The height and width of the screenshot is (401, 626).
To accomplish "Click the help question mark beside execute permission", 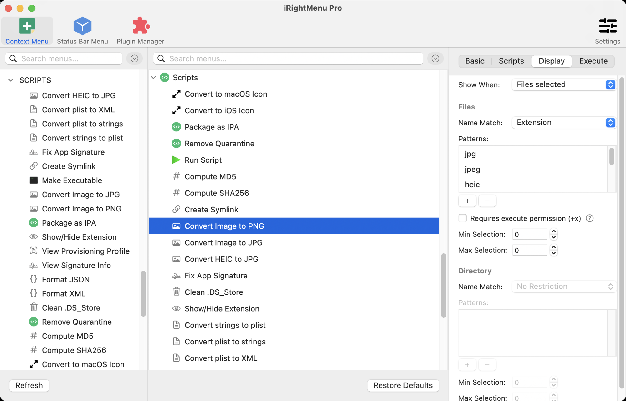I will [590, 218].
